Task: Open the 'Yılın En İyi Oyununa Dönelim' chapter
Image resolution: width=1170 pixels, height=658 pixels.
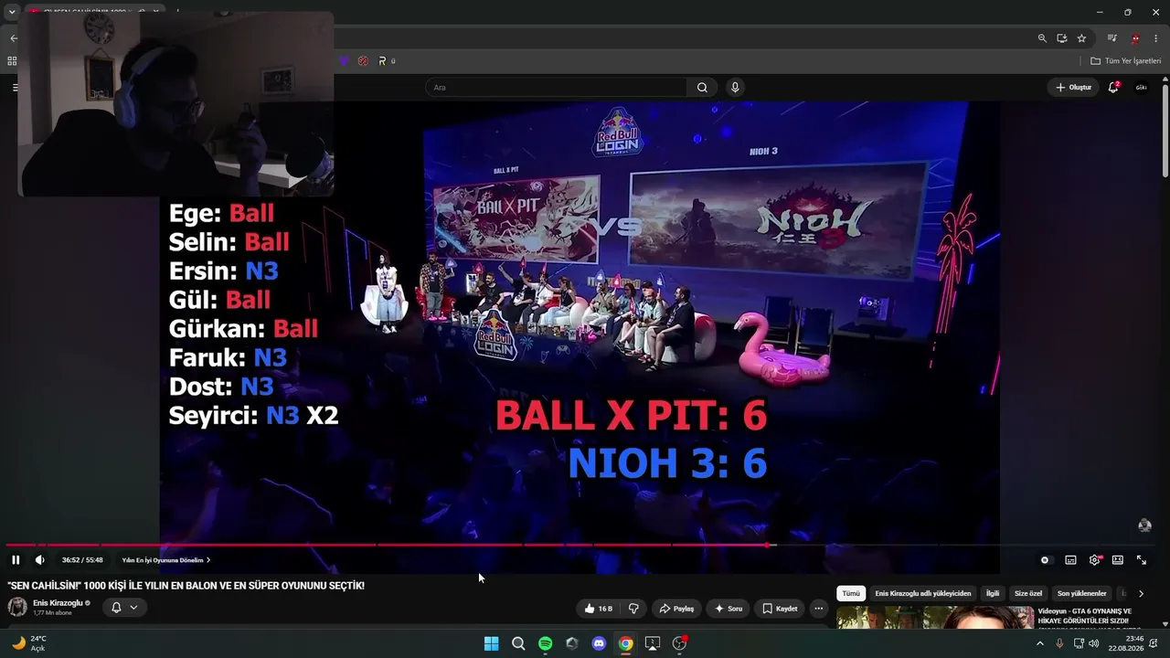Action: click(166, 560)
